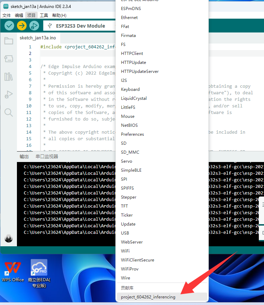Open the 文件 menu
Screen dimensions: 264x305
pos(7,15)
